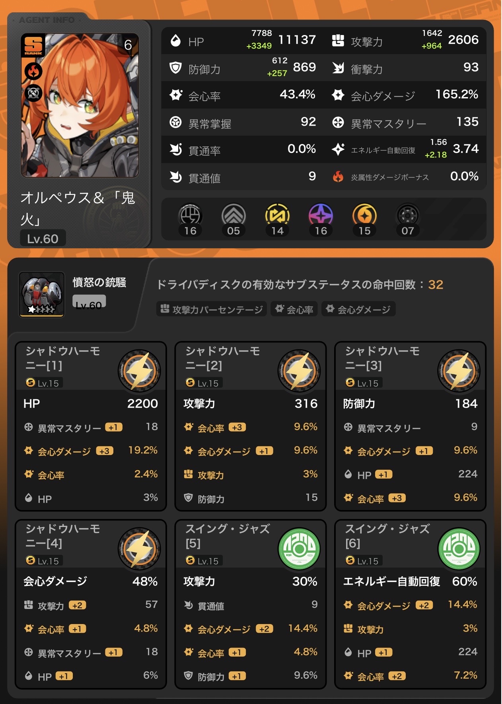Click the オルペウス agent portrait image
Viewport: 502px width, 704px height.
80,105
